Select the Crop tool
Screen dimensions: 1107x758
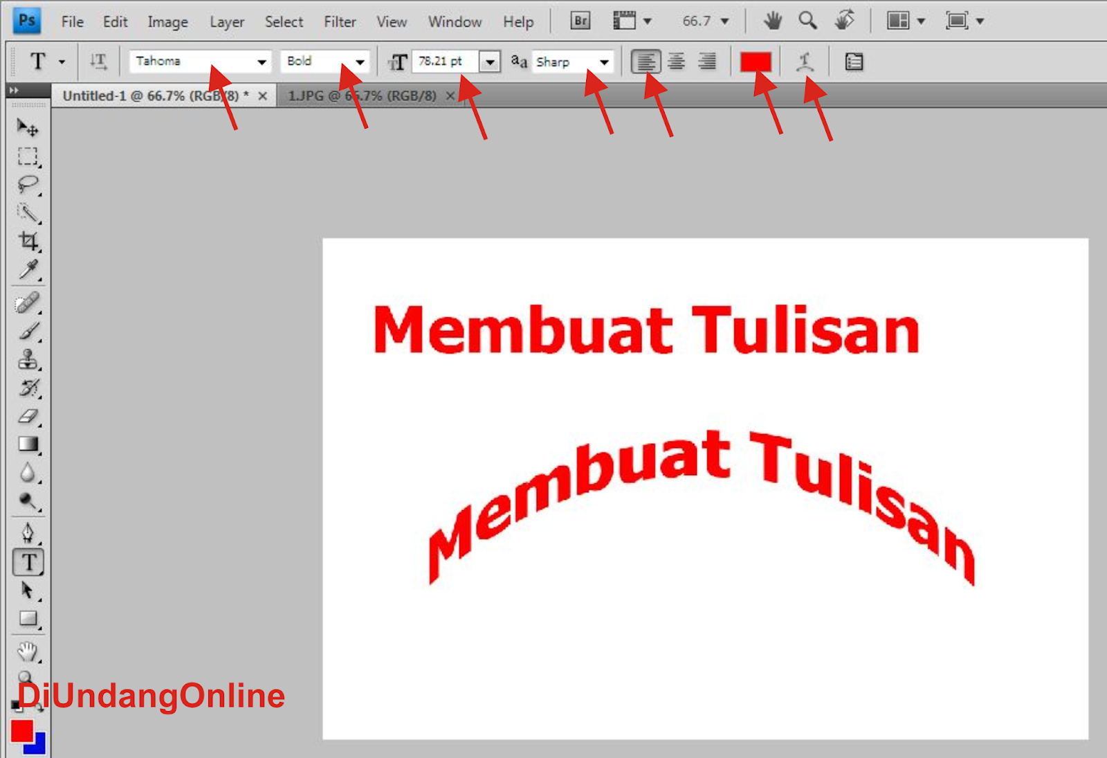(28, 241)
